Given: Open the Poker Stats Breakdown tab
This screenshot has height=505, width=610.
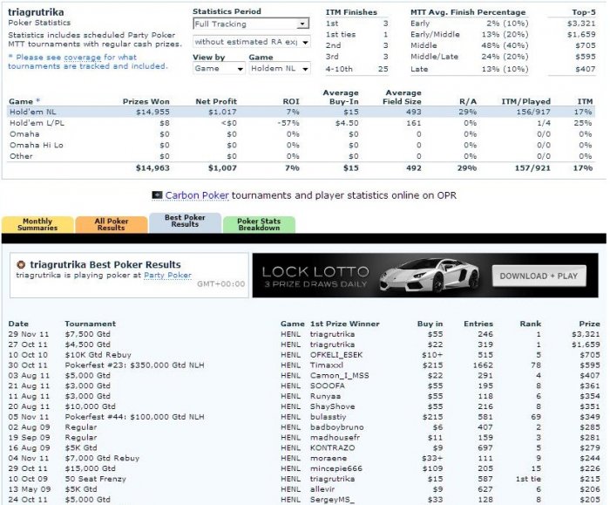Looking at the screenshot, I should point(259,225).
